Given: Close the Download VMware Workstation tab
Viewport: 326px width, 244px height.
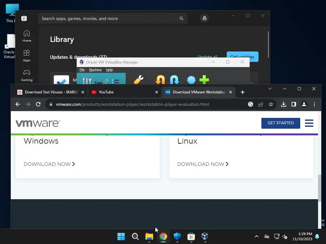Looking at the screenshot, I should (x=230, y=92).
